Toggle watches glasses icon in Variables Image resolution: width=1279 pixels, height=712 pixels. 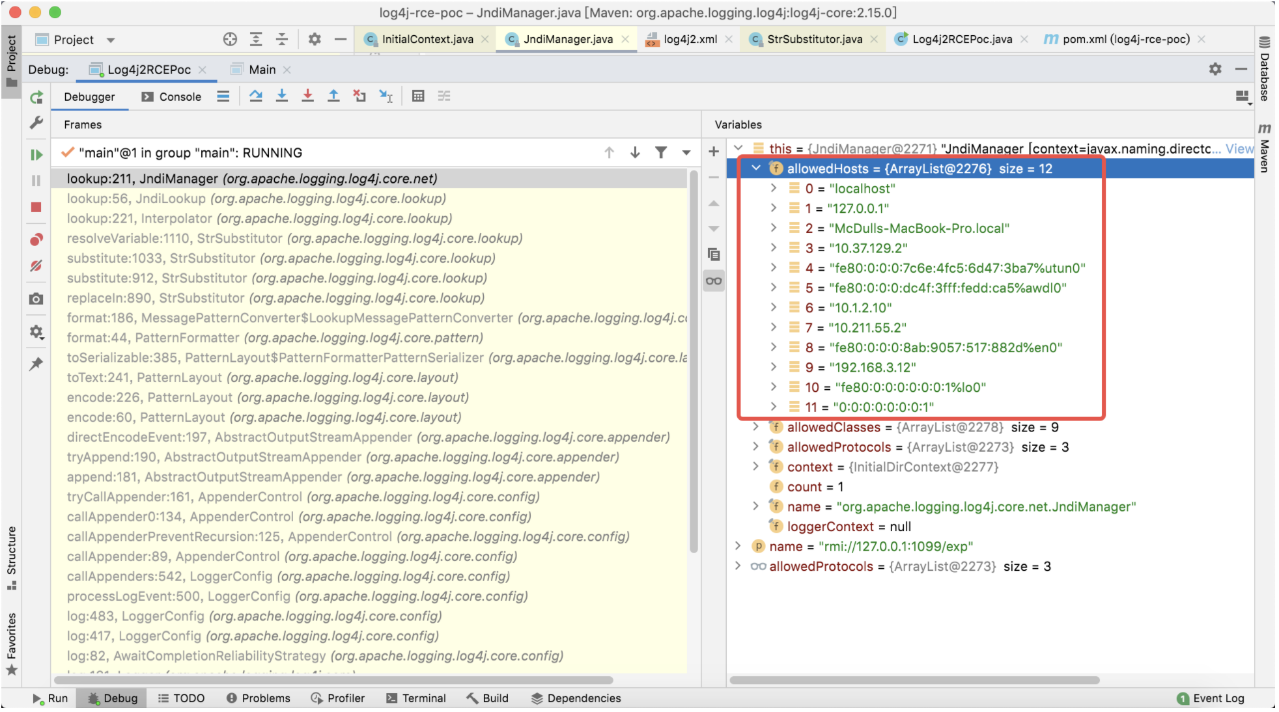[x=714, y=281]
